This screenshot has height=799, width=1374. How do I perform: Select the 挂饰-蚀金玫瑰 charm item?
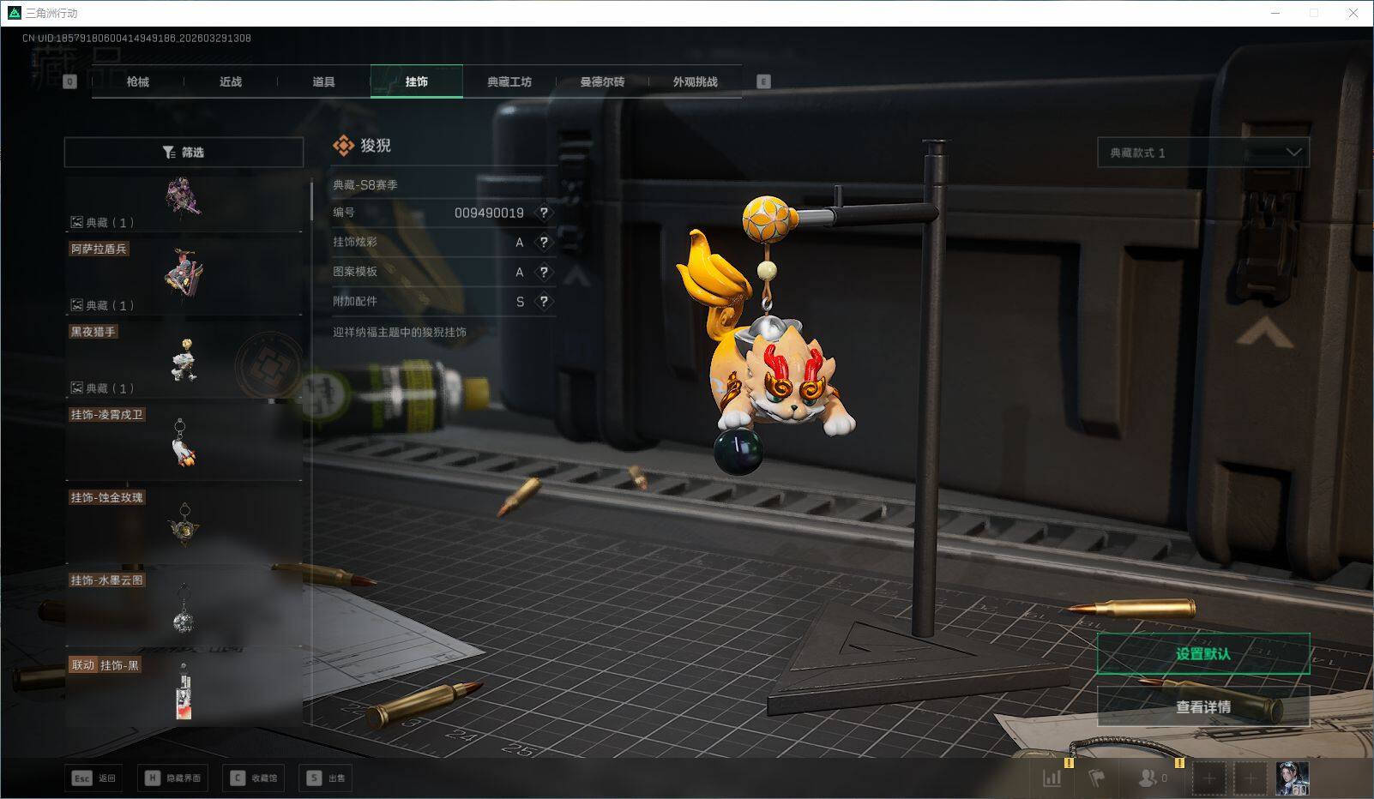[184, 524]
